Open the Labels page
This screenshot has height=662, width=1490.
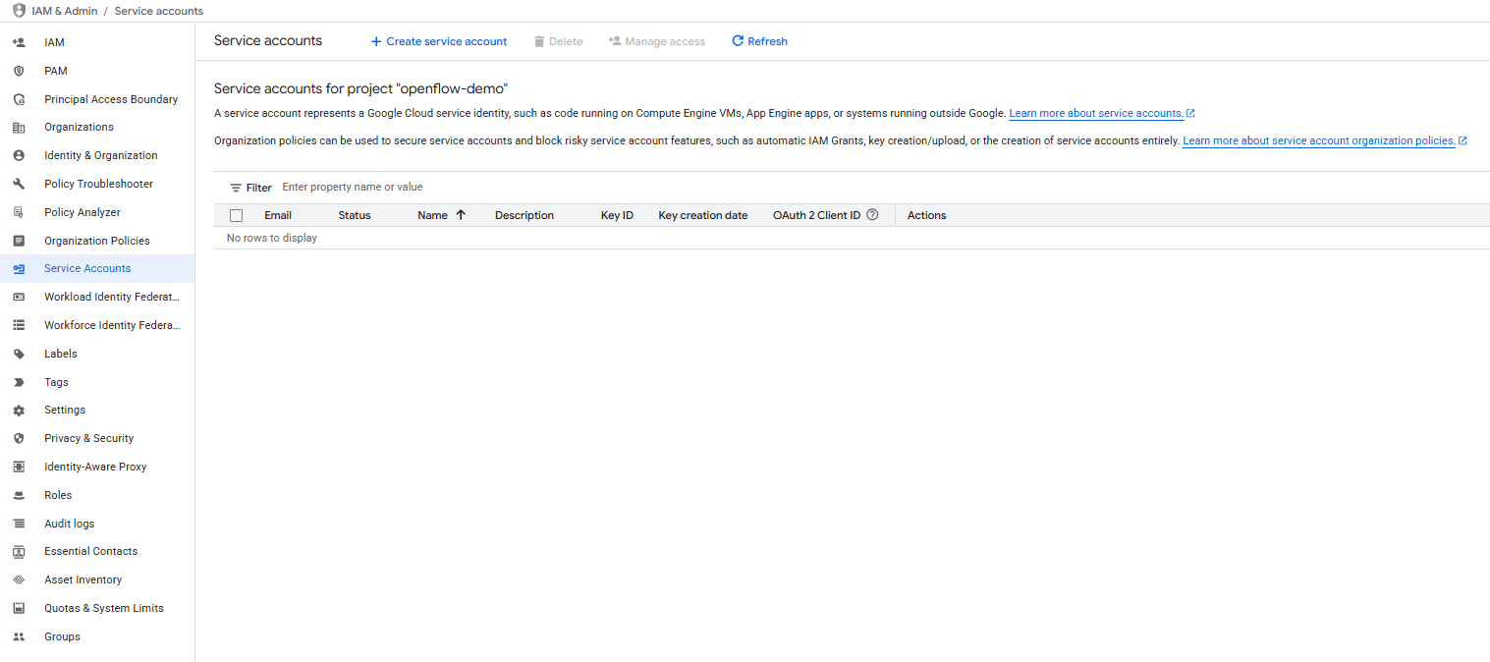(x=60, y=353)
